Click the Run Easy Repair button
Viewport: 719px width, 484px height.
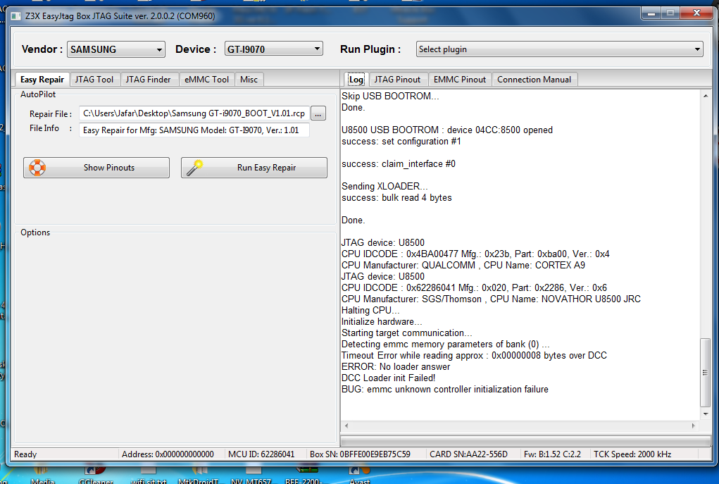pyautogui.click(x=254, y=168)
